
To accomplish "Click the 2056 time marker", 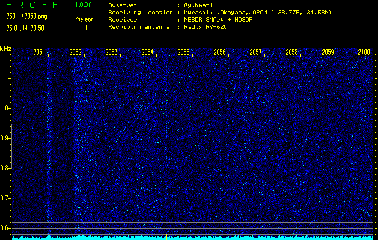I will click(x=219, y=52).
